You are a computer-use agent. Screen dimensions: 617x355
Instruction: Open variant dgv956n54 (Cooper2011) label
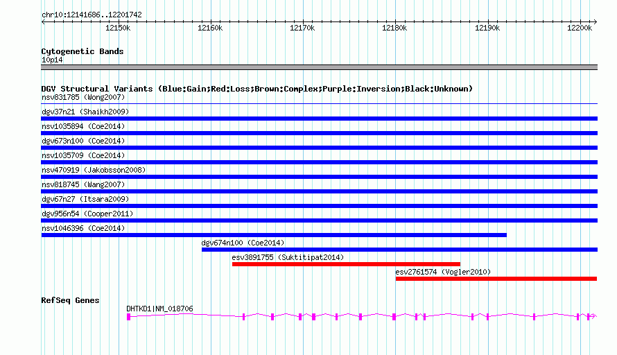87,214
